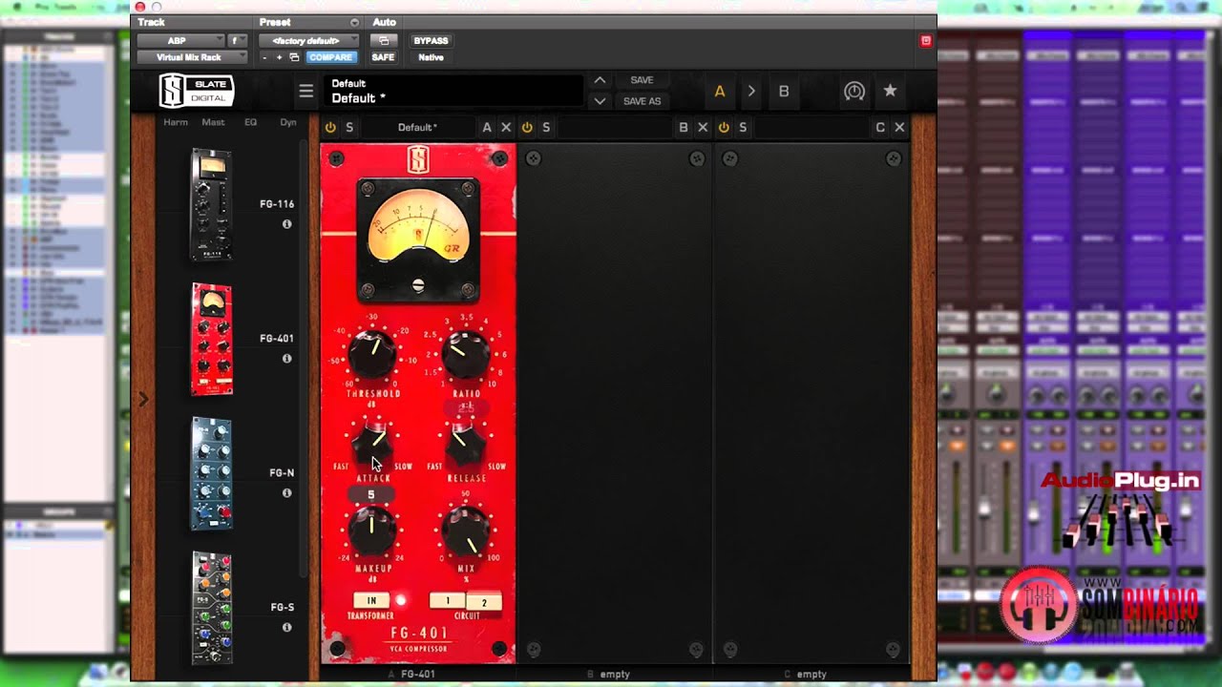Toggle power for slot C module
The height and width of the screenshot is (687, 1222).
(724, 127)
